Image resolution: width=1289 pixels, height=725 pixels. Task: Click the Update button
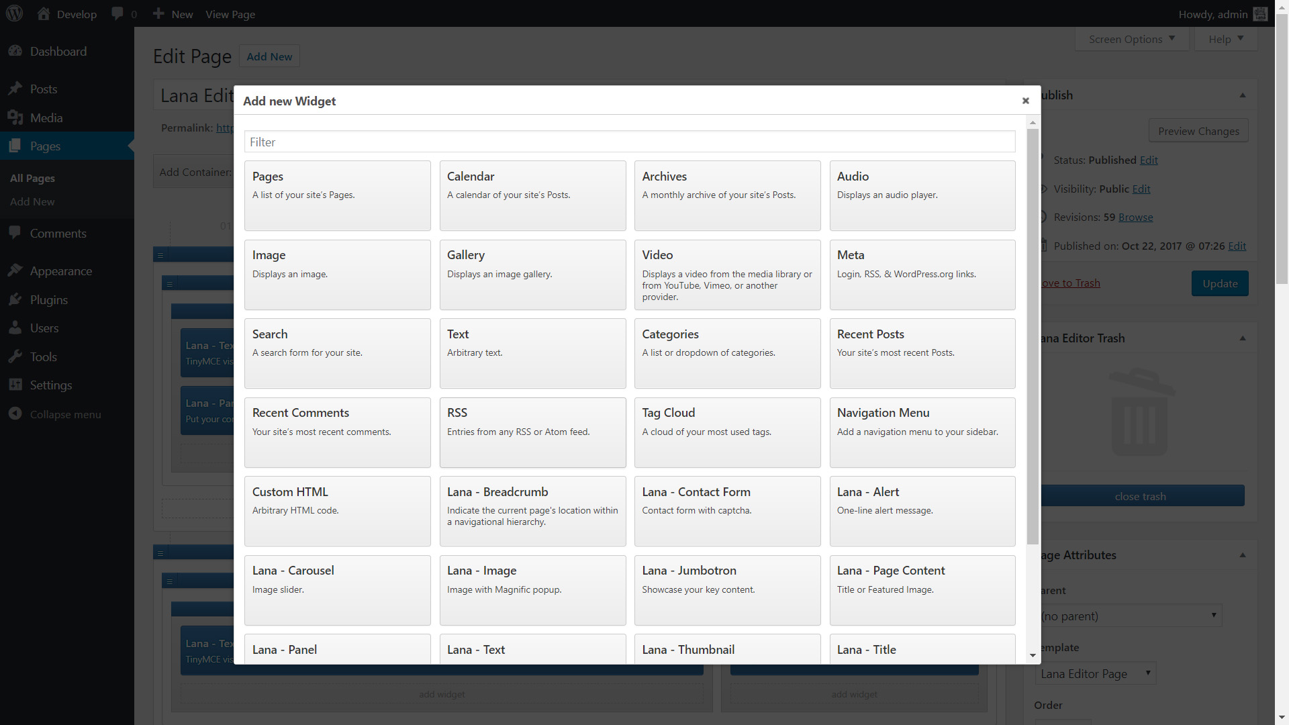[x=1219, y=283]
